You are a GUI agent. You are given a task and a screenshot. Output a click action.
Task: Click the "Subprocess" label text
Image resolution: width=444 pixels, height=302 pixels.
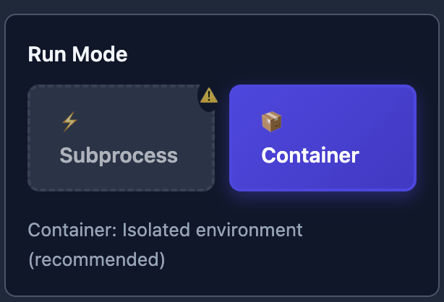(119, 155)
